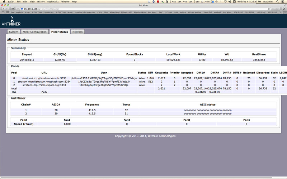Switch to the System tab
This screenshot has height=179, width=287.
click(14, 32)
